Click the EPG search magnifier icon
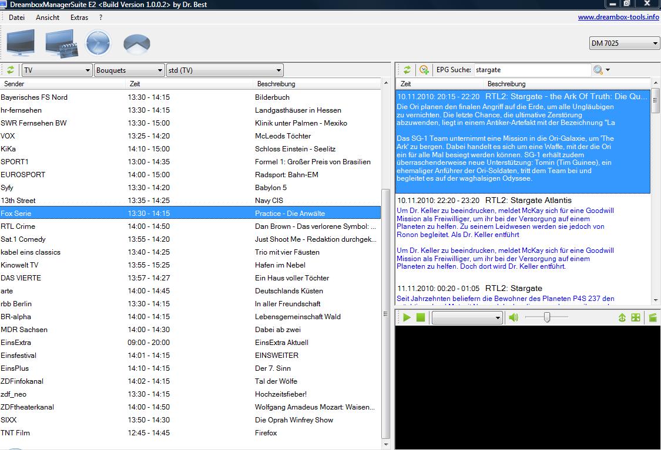The width and height of the screenshot is (661, 450). pos(598,70)
